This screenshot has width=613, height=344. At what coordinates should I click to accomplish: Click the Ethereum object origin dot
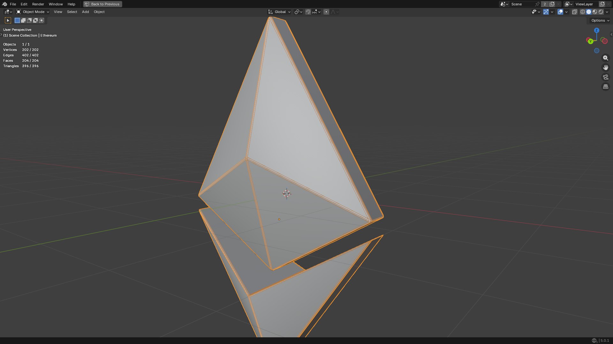pyautogui.click(x=279, y=219)
